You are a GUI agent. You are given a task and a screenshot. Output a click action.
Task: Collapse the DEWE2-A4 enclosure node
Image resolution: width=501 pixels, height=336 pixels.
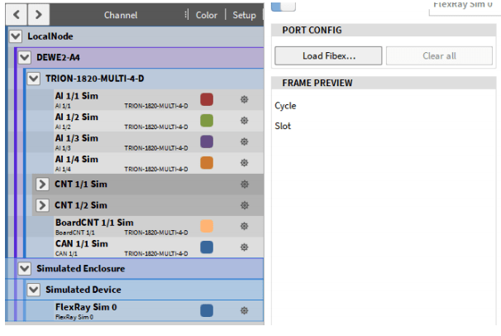point(25,58)
